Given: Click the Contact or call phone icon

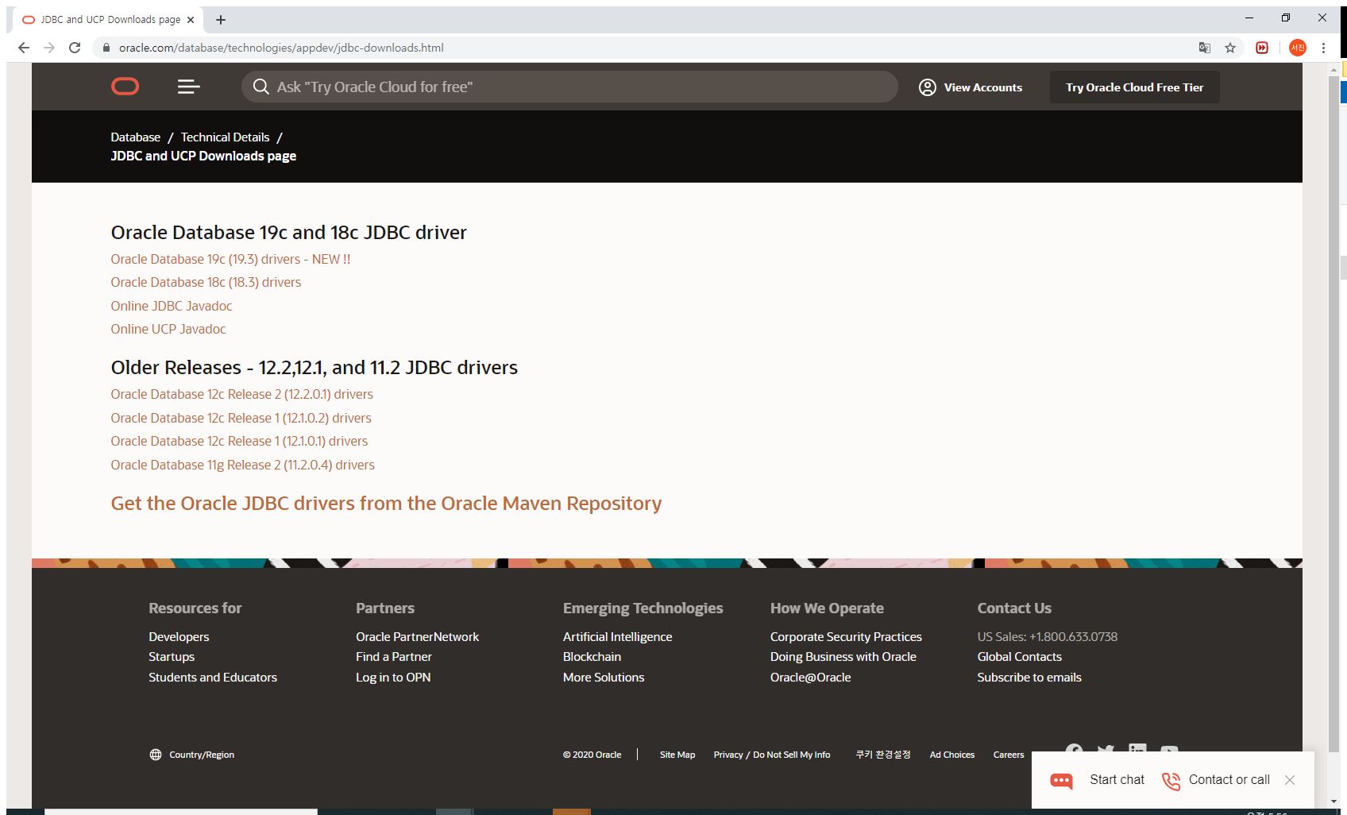Looking at the screenshot, I should coord(1171,781).
